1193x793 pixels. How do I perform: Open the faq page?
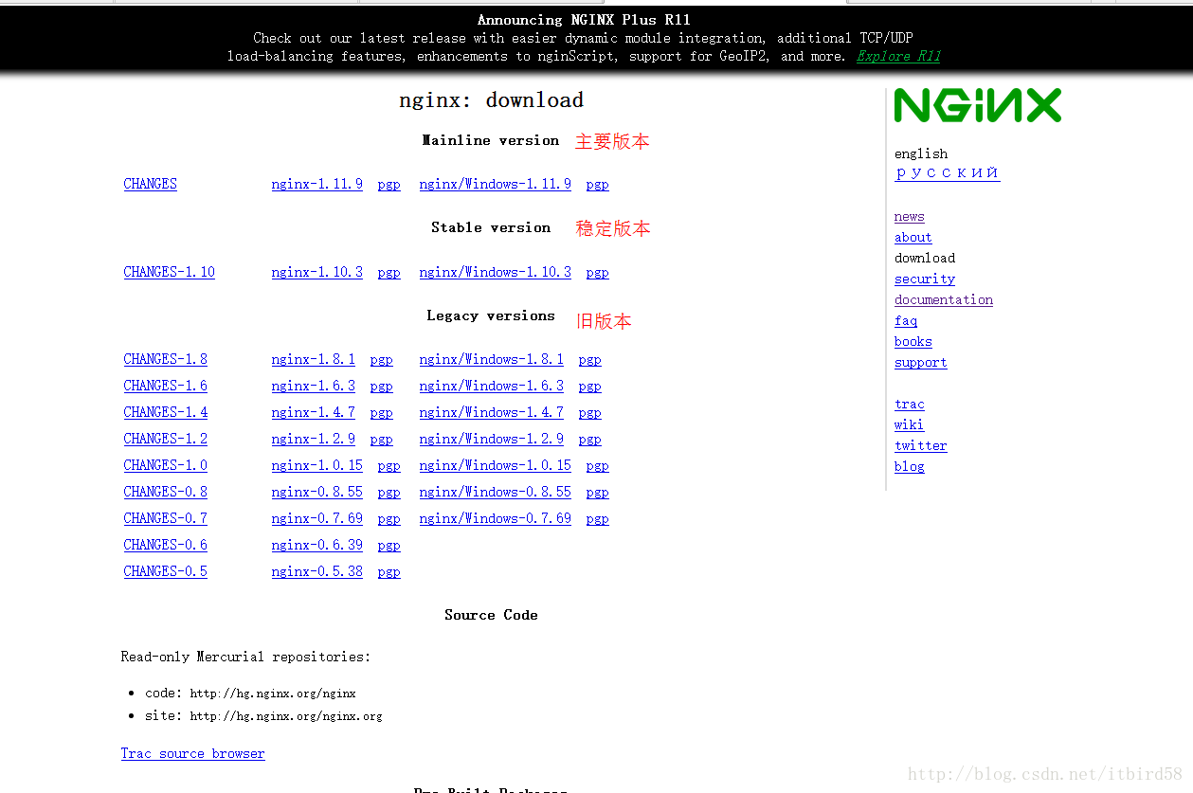coord(905,320)
